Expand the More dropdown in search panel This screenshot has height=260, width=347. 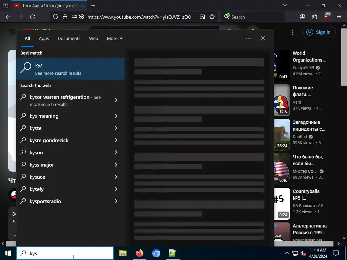(115, 39)
